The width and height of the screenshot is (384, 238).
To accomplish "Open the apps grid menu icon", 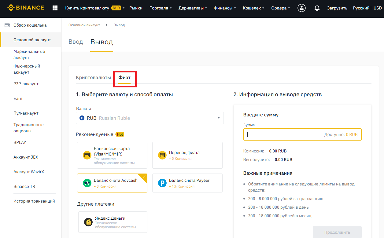I will point(55,8).
